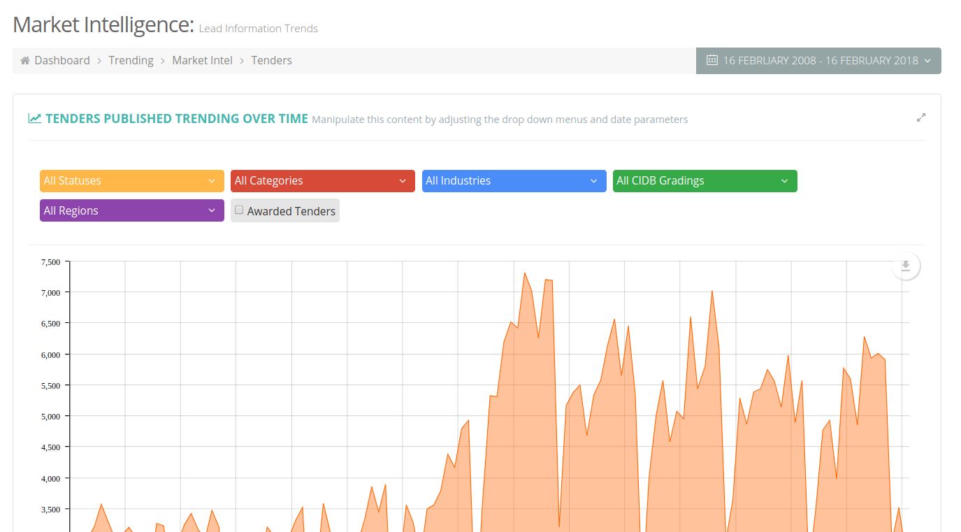Navigate to Market Intel breadcrumb
This screenshot has width=961, height=532.
203,60
